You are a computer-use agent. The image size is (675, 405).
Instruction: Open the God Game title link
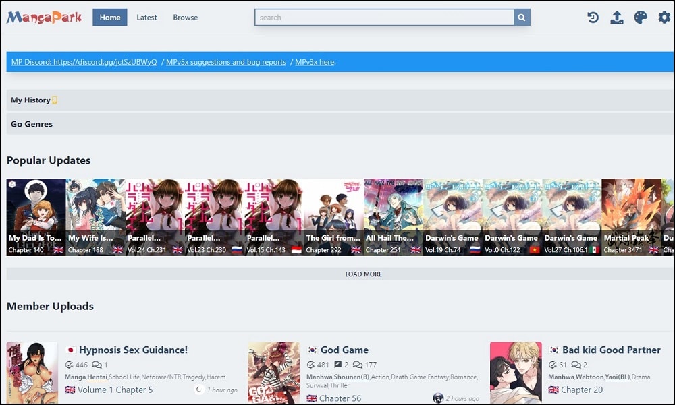(x=344, y=350)
